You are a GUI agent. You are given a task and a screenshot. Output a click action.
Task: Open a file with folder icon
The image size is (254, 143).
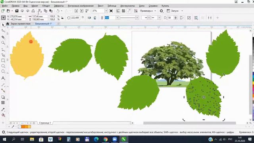pos(8,11)
